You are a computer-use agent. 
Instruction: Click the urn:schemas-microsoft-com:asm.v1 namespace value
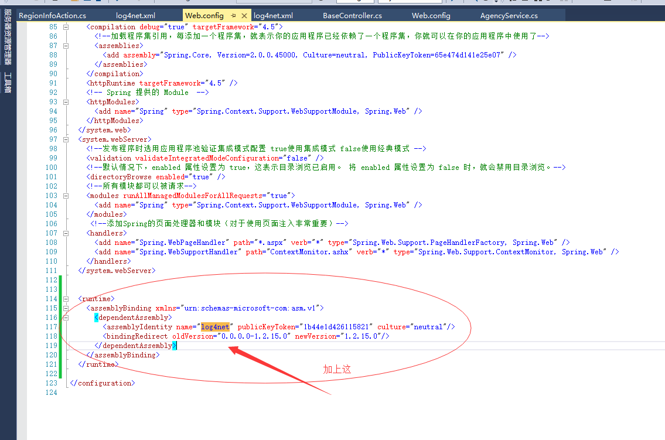pos(250,308)
